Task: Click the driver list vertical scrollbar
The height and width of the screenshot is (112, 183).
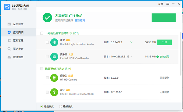Action: (x=181, y=53)
